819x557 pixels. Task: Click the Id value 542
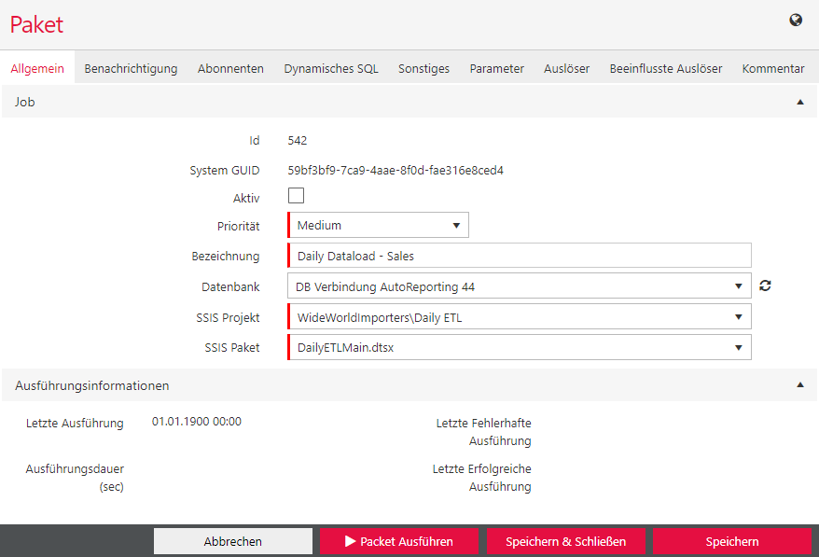[298, 140]
